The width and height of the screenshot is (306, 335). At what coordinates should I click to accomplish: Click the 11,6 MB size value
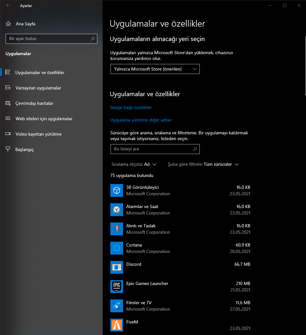(243, 303)
